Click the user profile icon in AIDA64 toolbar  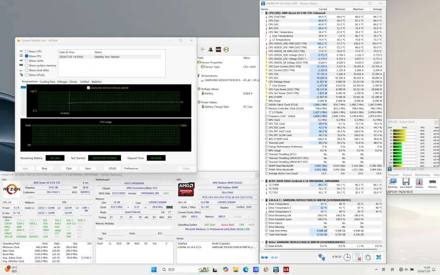[211, 50]
